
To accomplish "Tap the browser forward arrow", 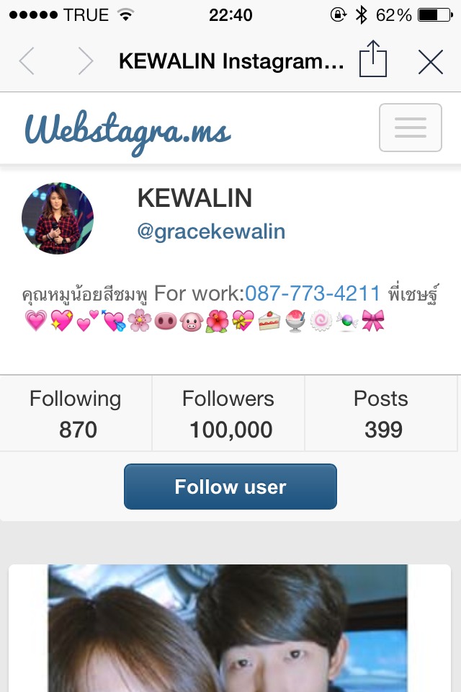I will pos(86,61).
